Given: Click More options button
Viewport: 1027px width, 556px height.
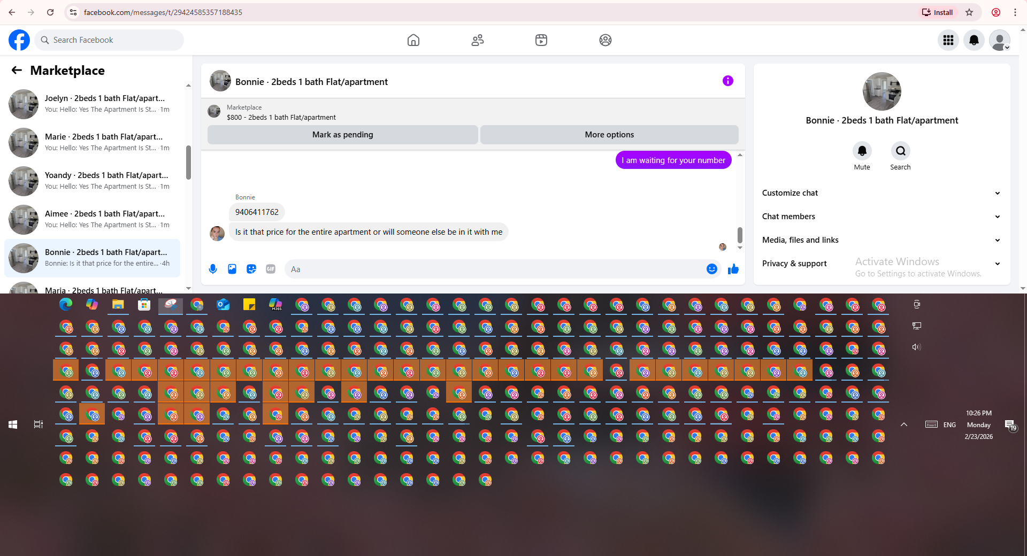Looking at the screenshot, I should pos(609,135).
